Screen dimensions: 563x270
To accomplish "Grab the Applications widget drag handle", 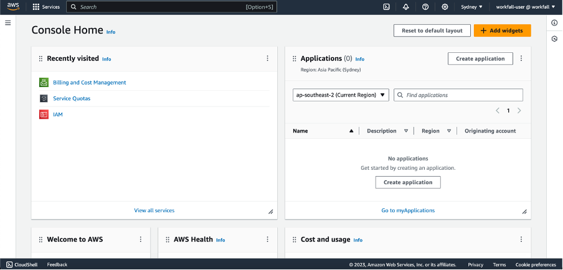I will (295, 58).
